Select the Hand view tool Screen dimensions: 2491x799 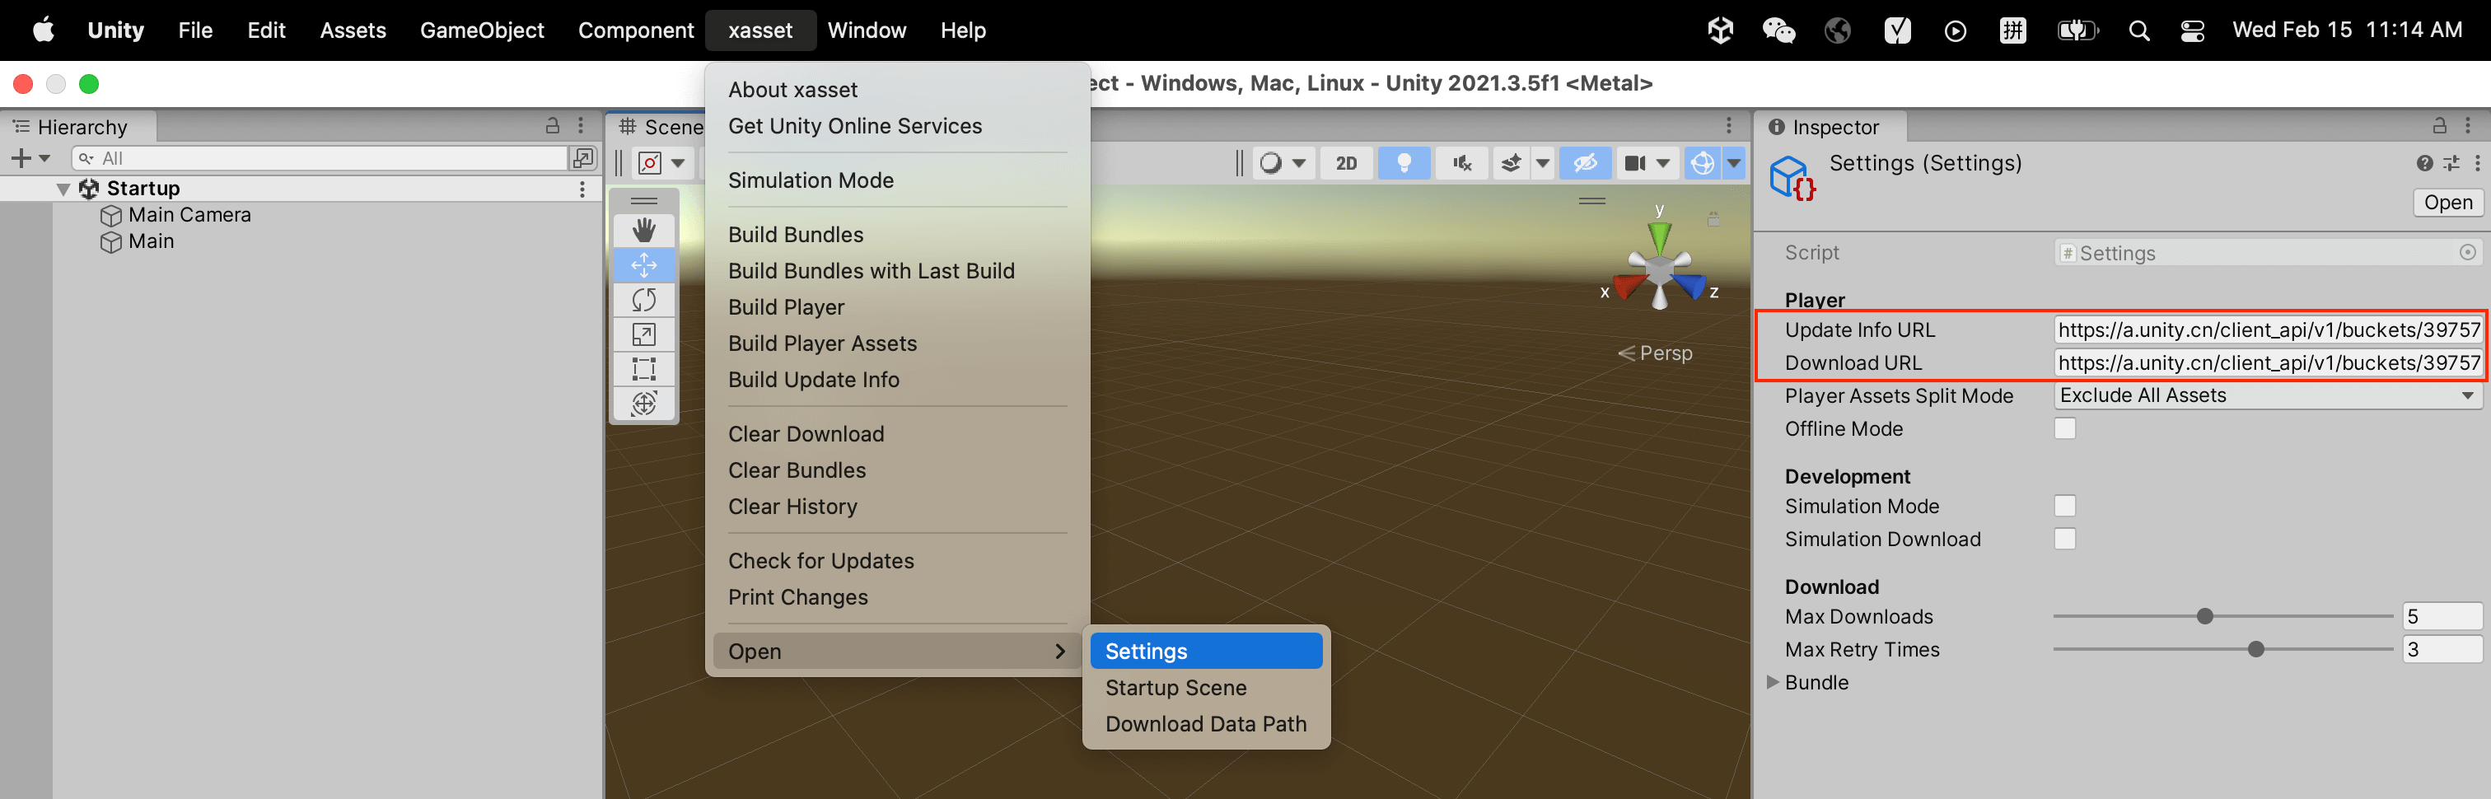(644, 230)
